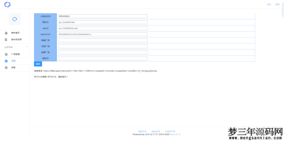The width and height of the screenshot is (284, 141).
Task: Open the 微信开发 footer link
Action: tap(142, 131)
